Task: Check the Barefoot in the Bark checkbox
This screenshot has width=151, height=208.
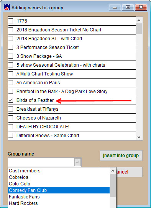Action: coord(11,92)
